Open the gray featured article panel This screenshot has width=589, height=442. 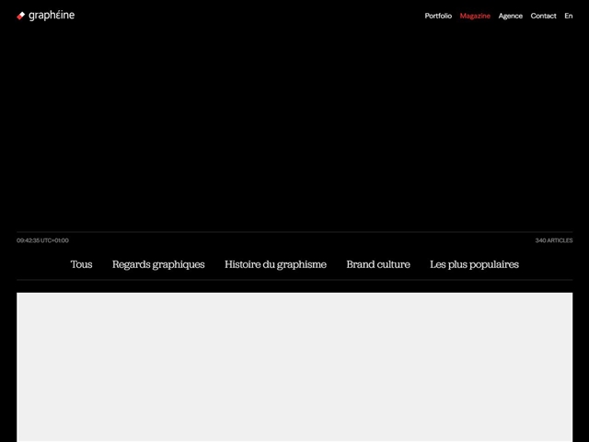[294, 366]
